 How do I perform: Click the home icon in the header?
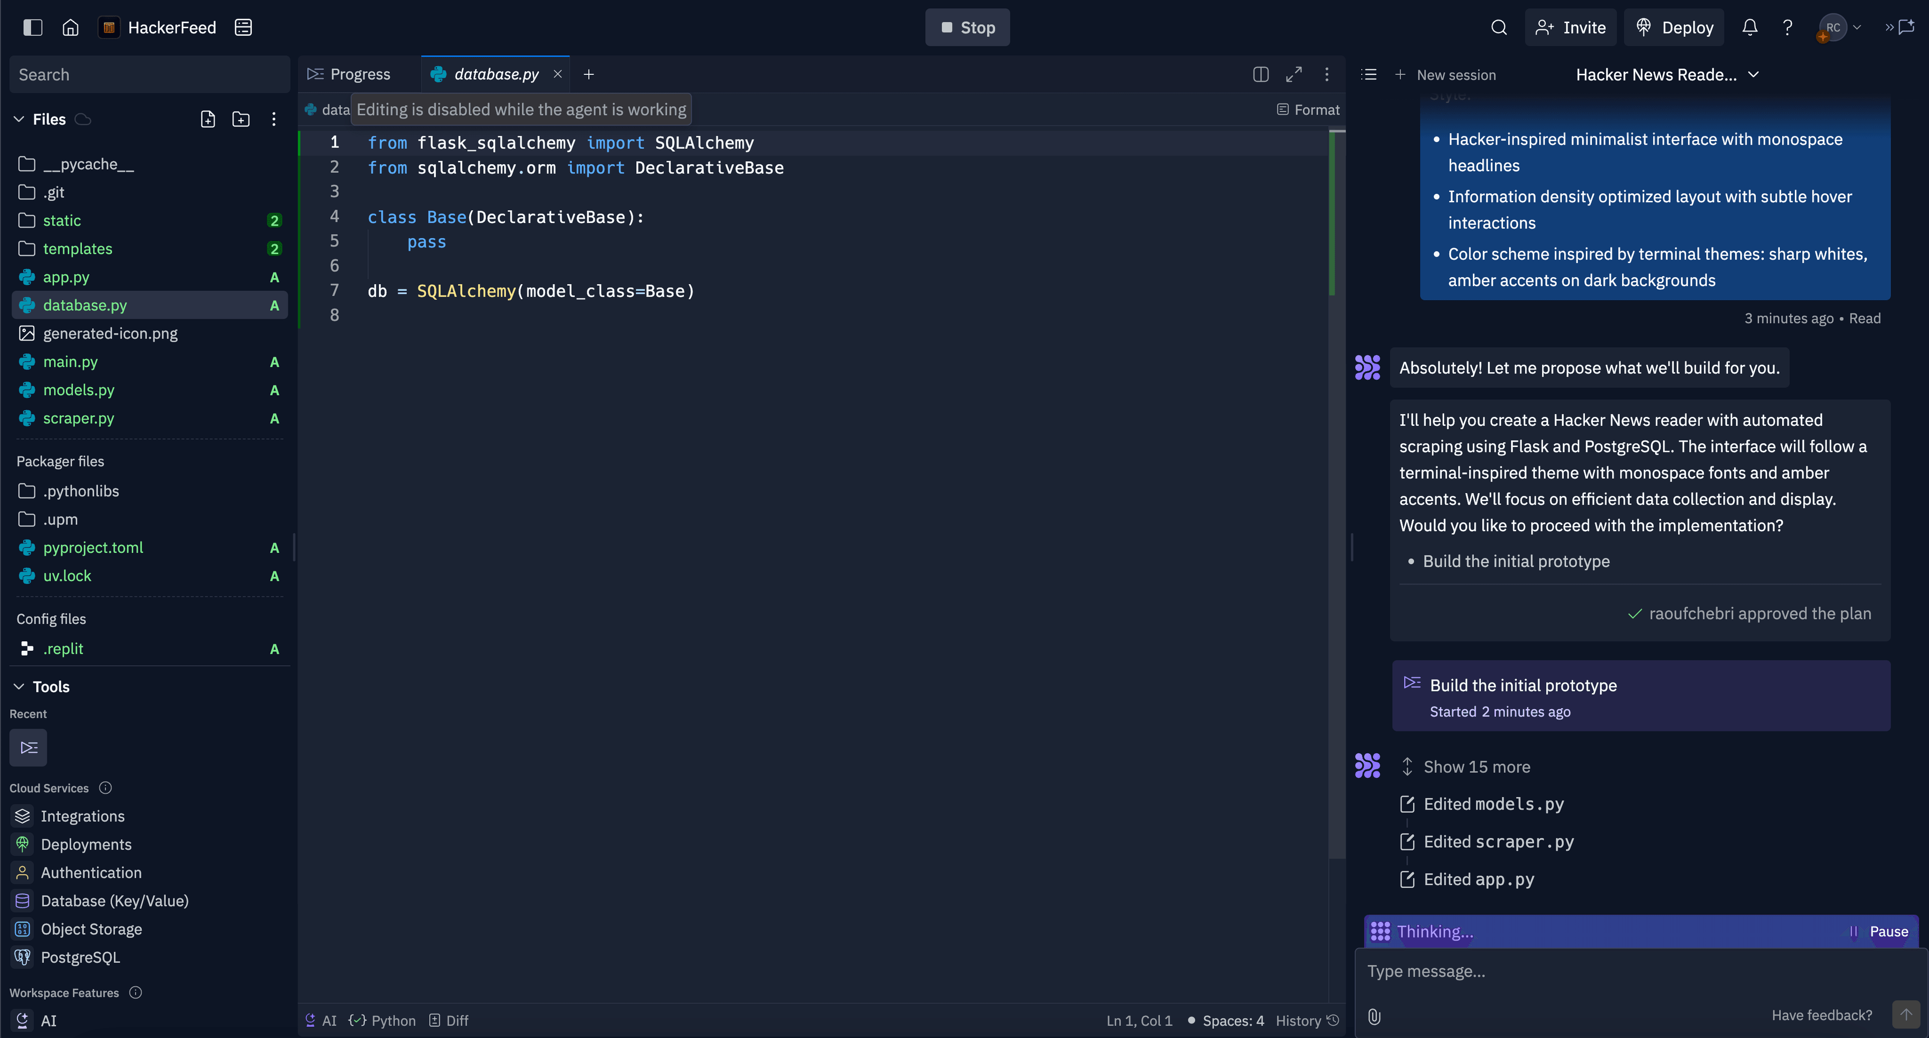point(70,28)
